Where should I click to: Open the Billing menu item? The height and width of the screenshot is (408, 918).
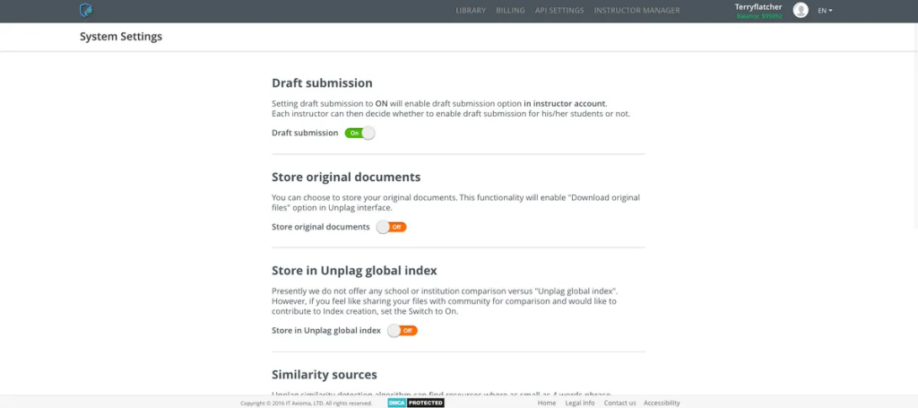click(x=510, y=11)
